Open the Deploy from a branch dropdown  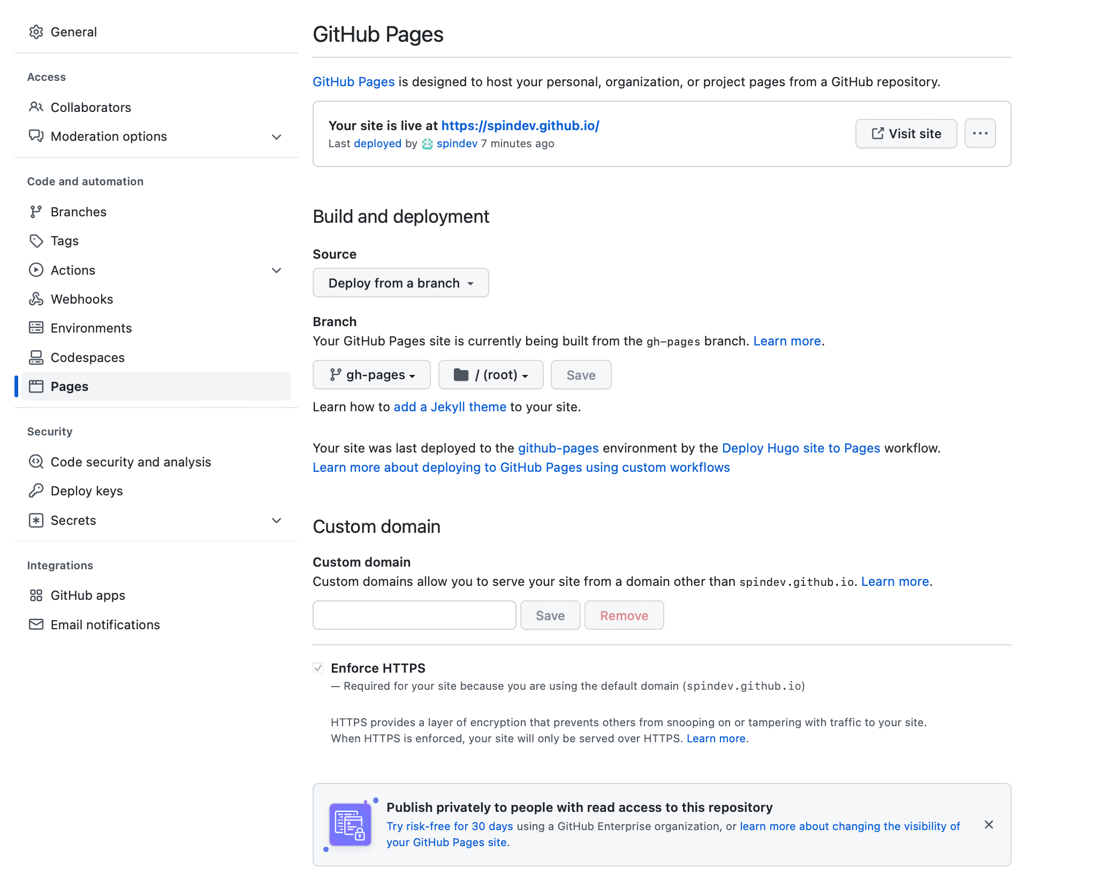tap(400, 283)
